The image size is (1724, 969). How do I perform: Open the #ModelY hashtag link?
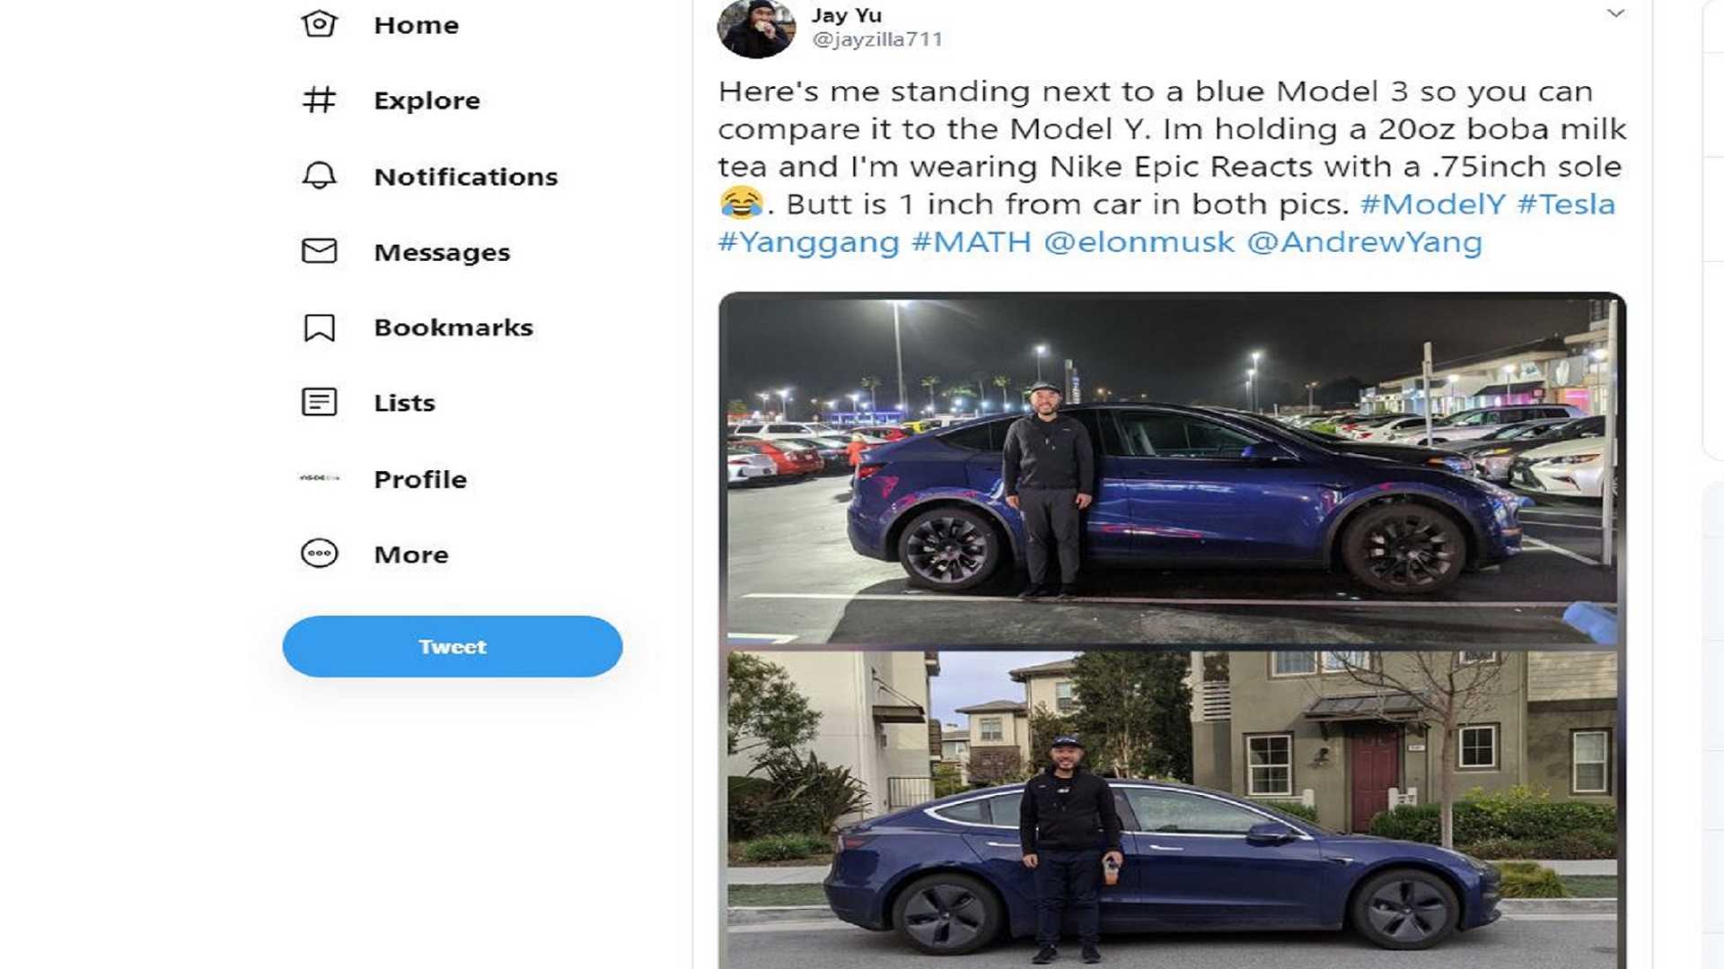click(1432, 205)
